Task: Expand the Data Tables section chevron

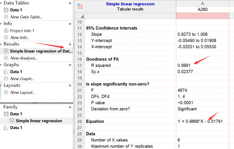Action: click(x=70, y=3)
